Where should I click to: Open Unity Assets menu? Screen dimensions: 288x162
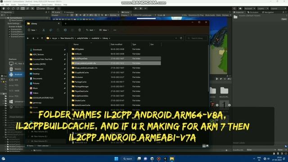click(x=13, y=4)
